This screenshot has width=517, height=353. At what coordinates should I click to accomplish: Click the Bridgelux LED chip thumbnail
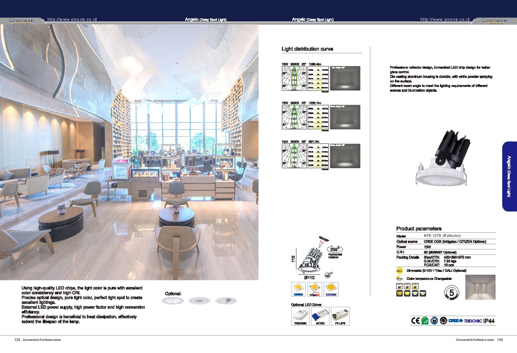pos(315,289)
